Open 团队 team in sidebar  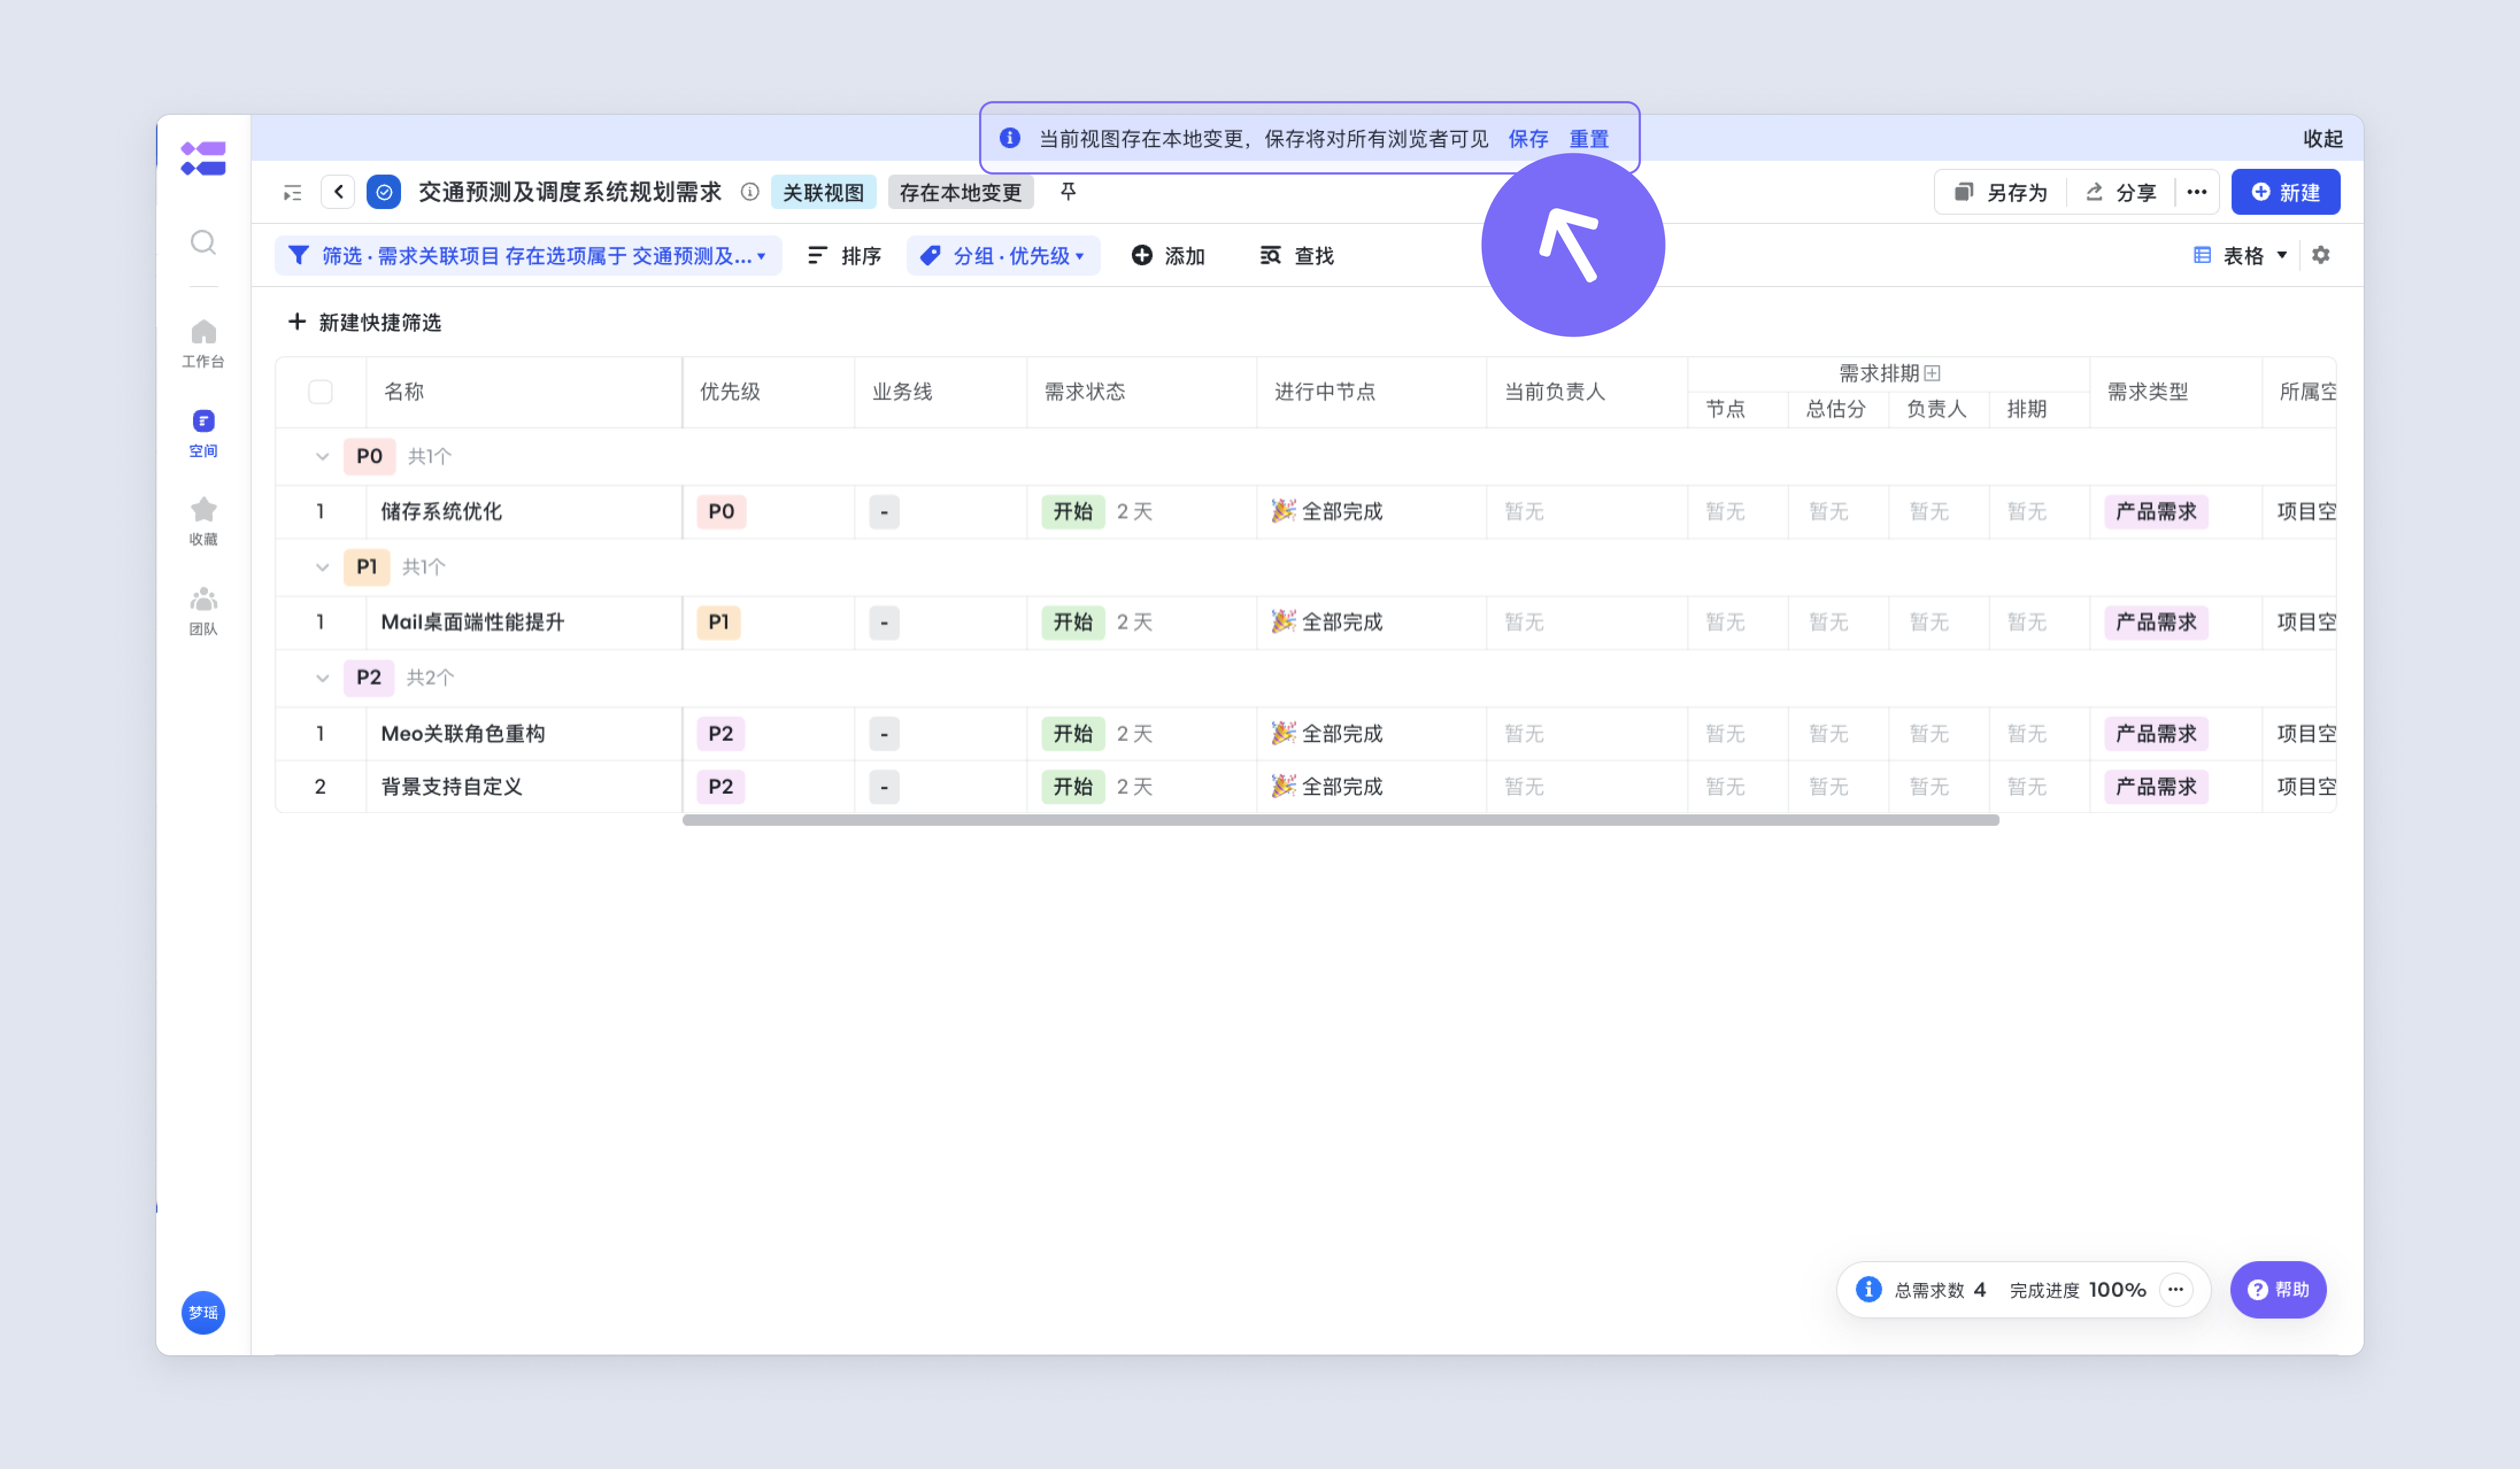(203, 610)
